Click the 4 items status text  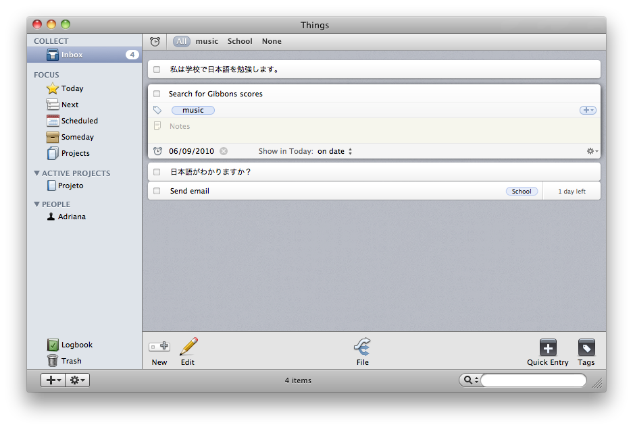tap(298, 380)
